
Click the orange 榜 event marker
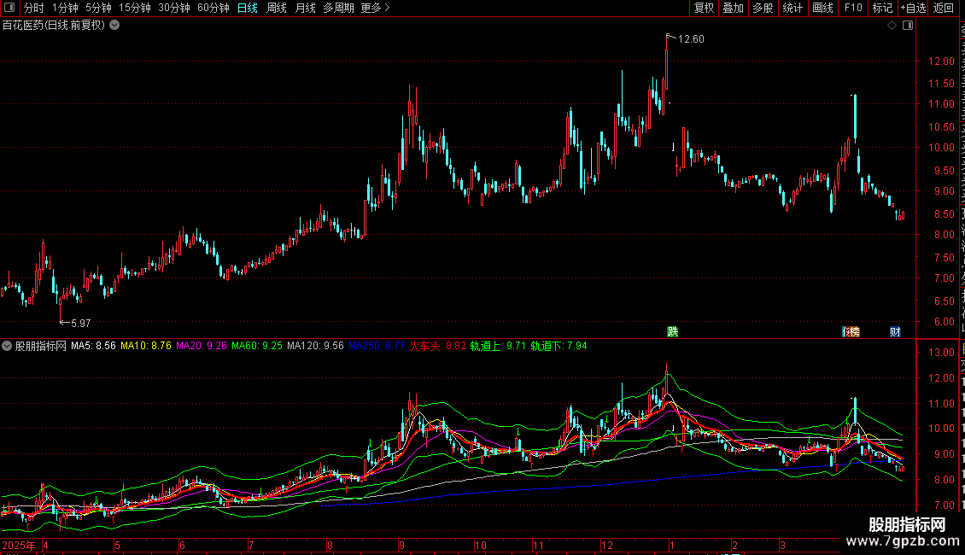pos(851,331)
